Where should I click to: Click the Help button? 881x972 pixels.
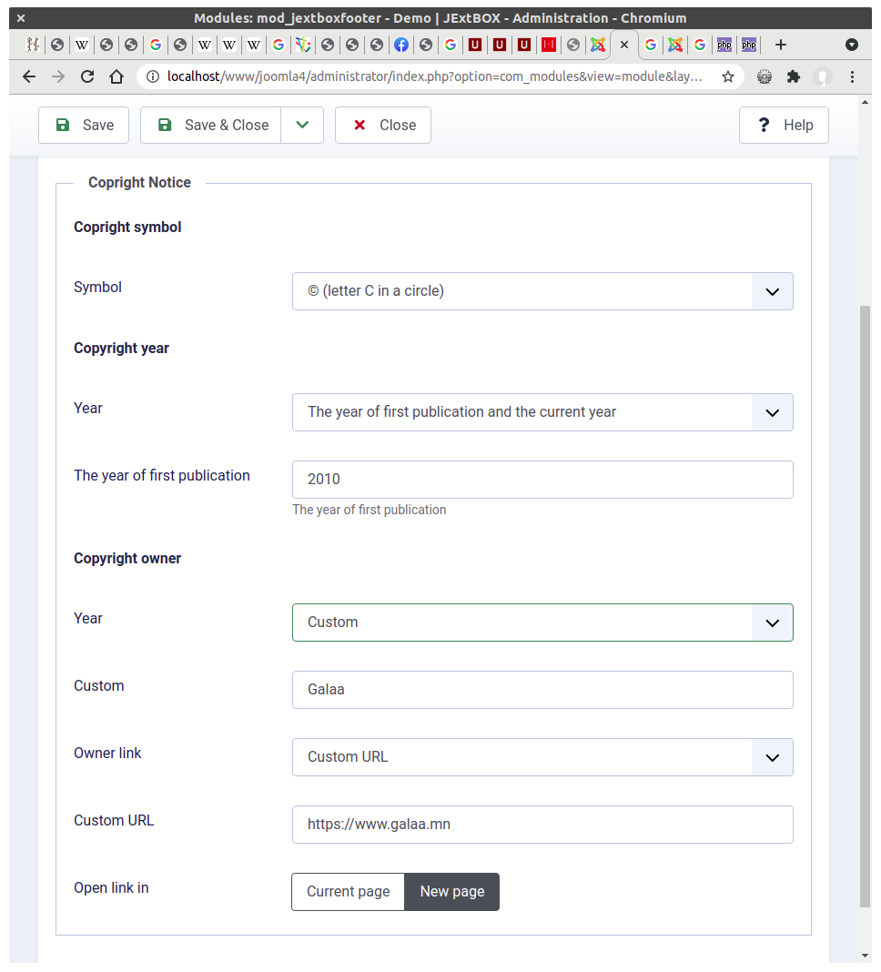point(784,126)
